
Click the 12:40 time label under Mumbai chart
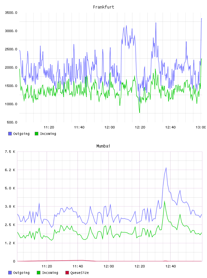[171, 266]
